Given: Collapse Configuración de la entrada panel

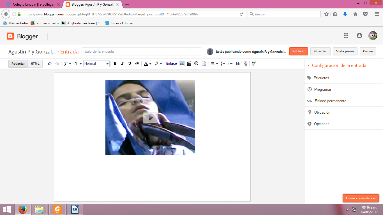Looking at the screenshot, I should [x=337, y=66].
